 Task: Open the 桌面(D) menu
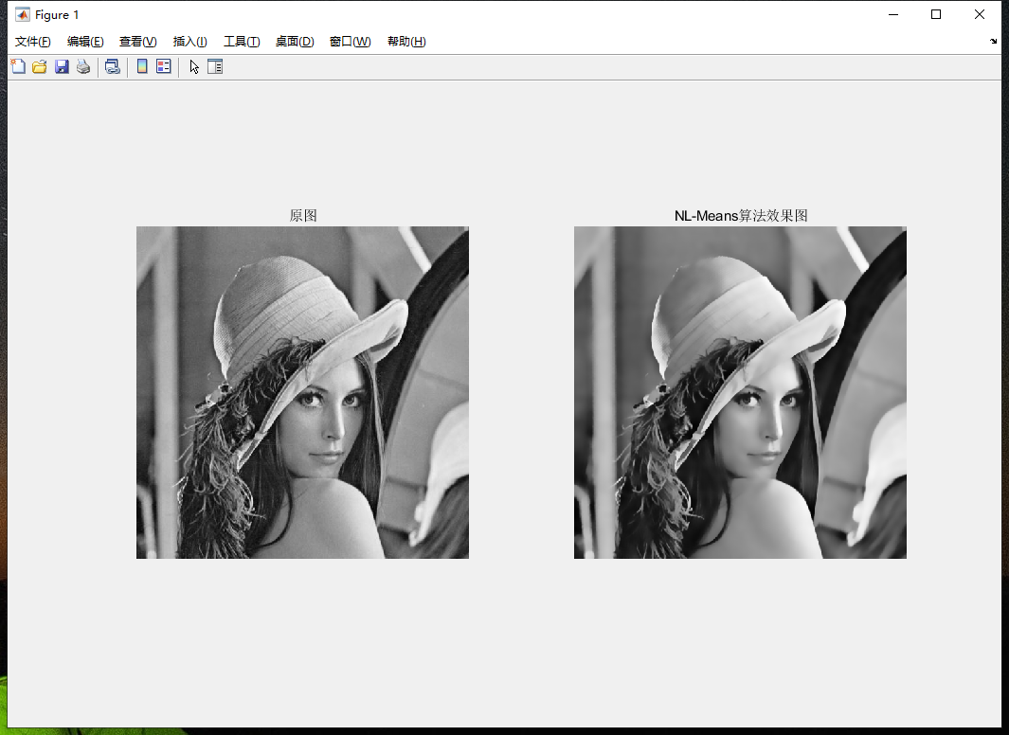click(295, 42)
